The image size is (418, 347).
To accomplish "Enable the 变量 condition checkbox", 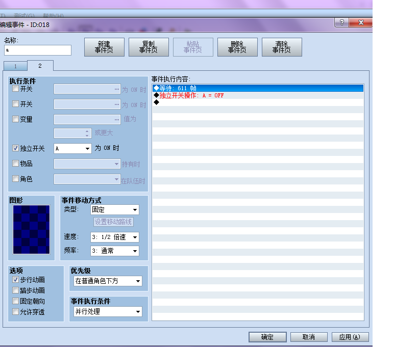I will pyautogui.click(x=16, y=119).
